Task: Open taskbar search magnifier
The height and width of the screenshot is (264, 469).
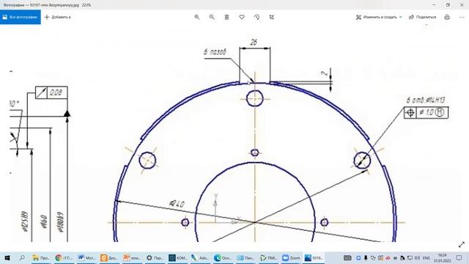Action: [x=22, y=257]
